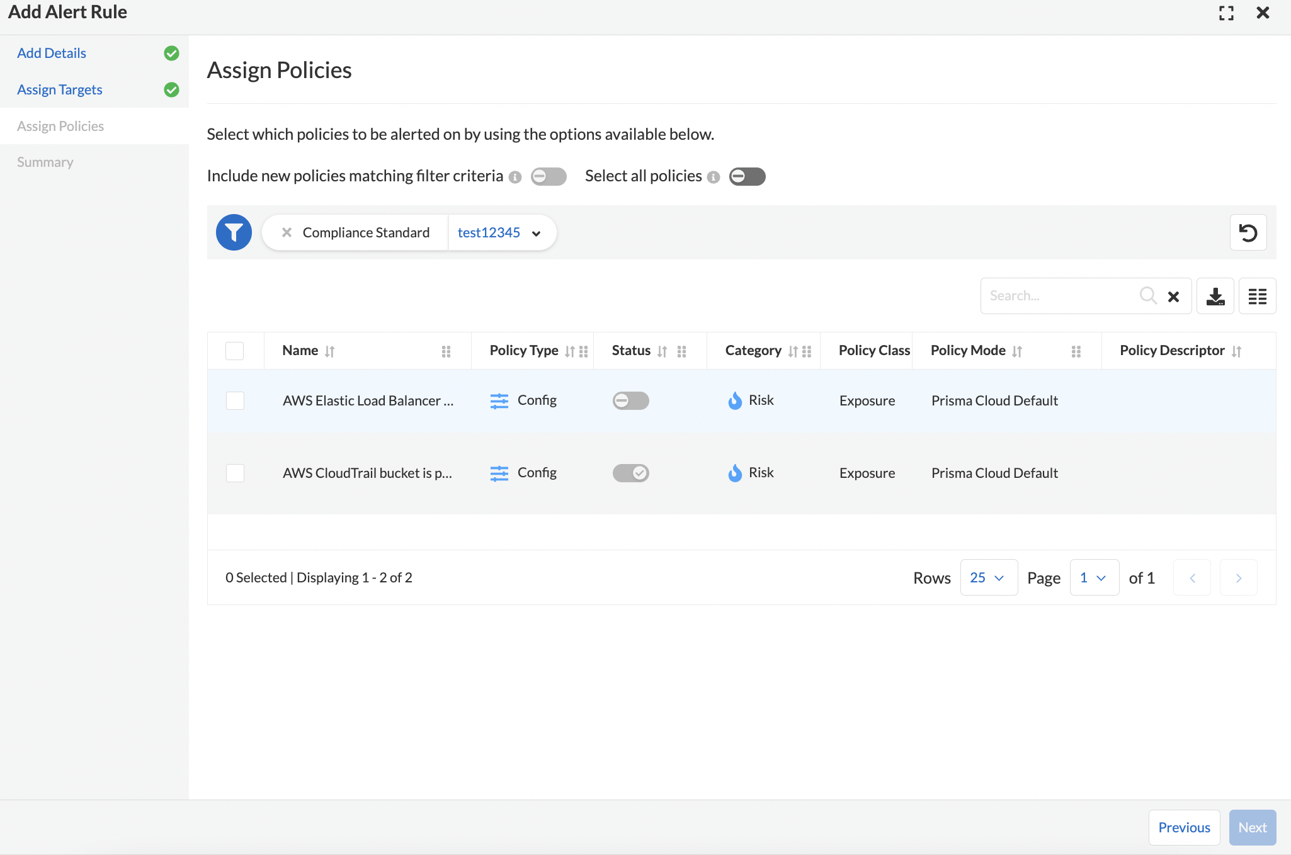Check the AWS Elastic Load Balancer row checkbox
The width and height of the screenshot is (1291, 855).
click(x=234, y=400)
